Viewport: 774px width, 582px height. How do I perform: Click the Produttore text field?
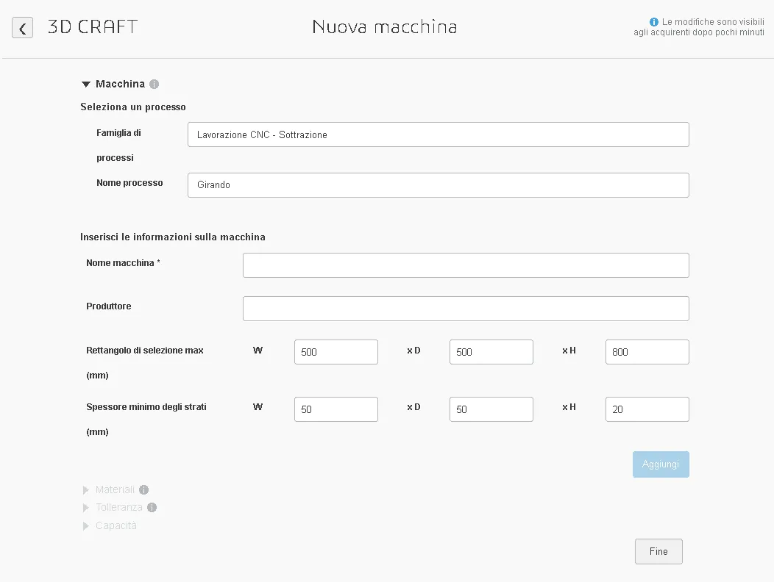click(x=465, y=309)
